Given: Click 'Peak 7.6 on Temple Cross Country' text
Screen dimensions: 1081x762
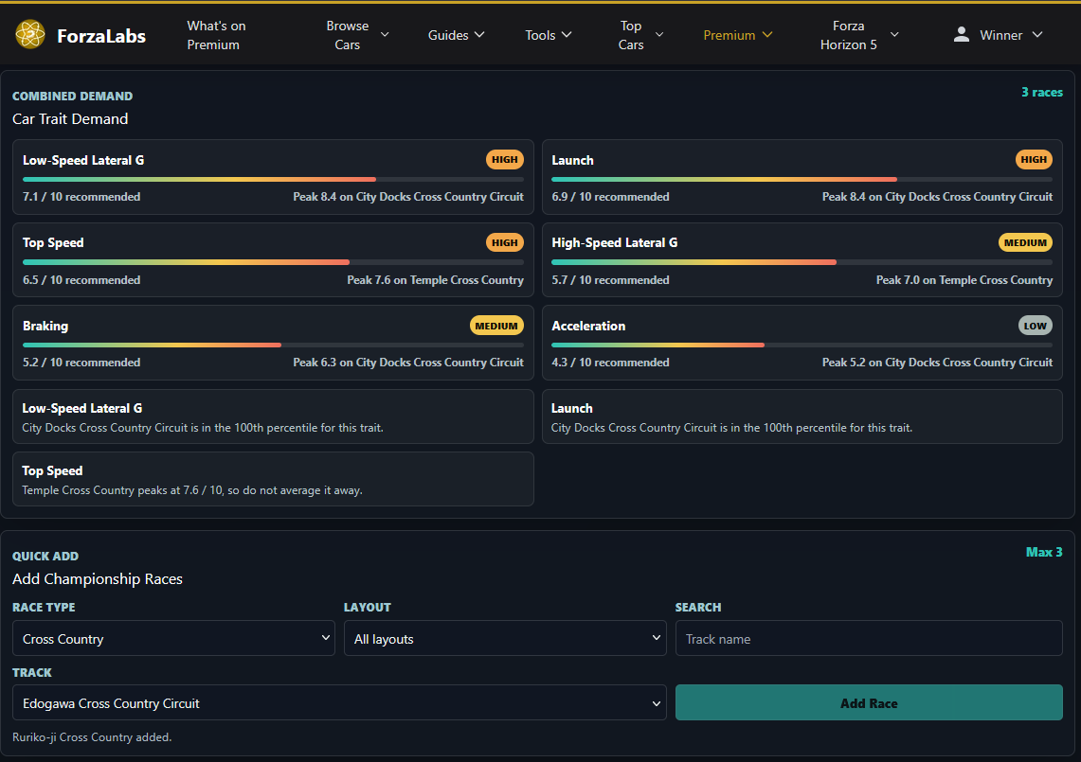Looking at the screenshot, I should click(x=435, y=280).
